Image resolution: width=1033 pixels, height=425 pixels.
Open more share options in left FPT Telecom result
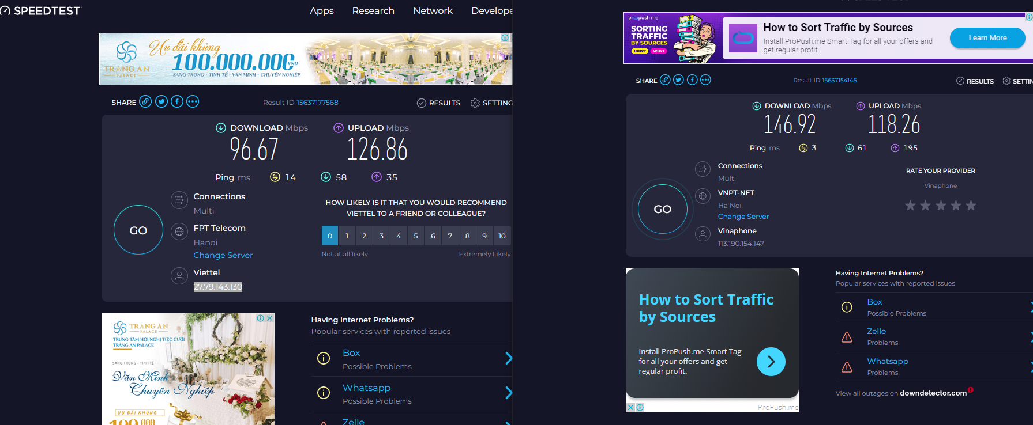click(193, 102)
